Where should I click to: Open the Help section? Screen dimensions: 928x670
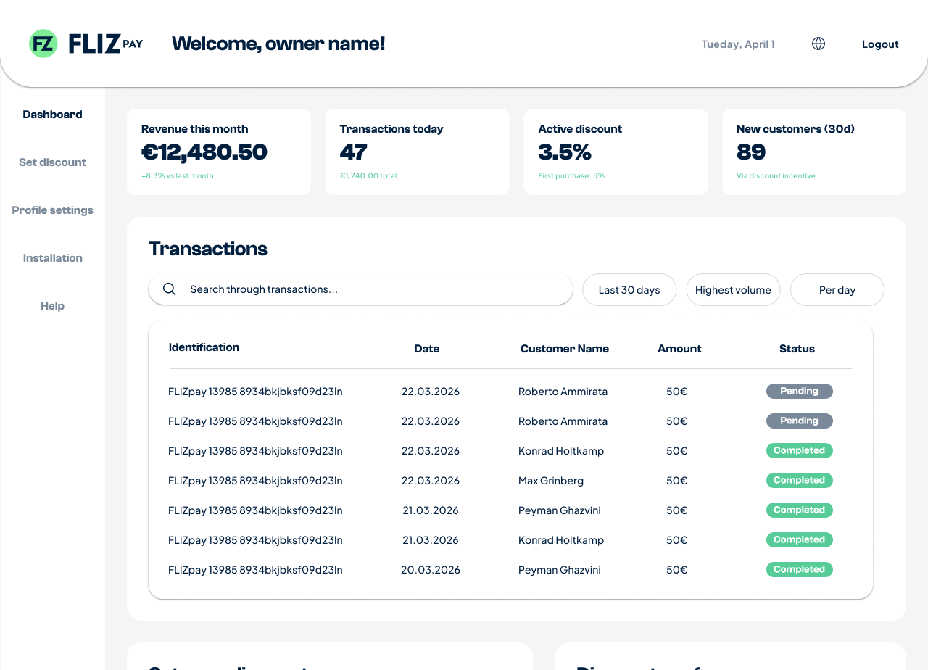(x=52, y=306)
